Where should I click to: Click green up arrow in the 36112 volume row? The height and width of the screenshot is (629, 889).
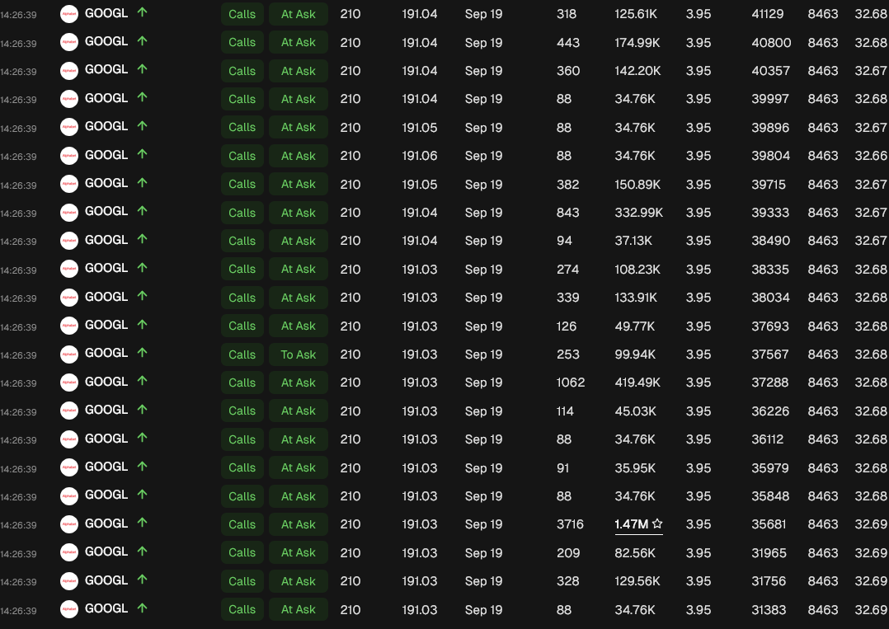143,438
